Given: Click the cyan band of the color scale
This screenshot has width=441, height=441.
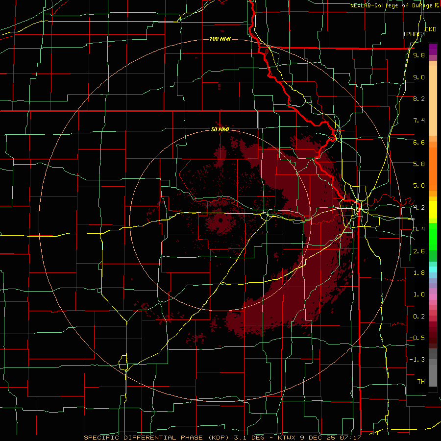Looking at the screenshot, I should 433,269.
